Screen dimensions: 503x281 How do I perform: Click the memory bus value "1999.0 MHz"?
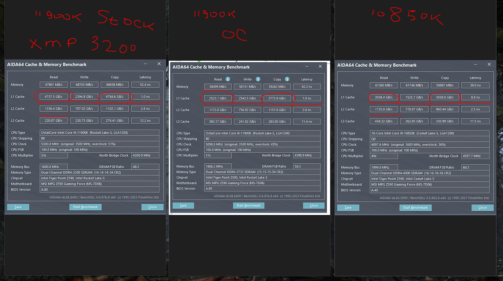coord(384,167)
